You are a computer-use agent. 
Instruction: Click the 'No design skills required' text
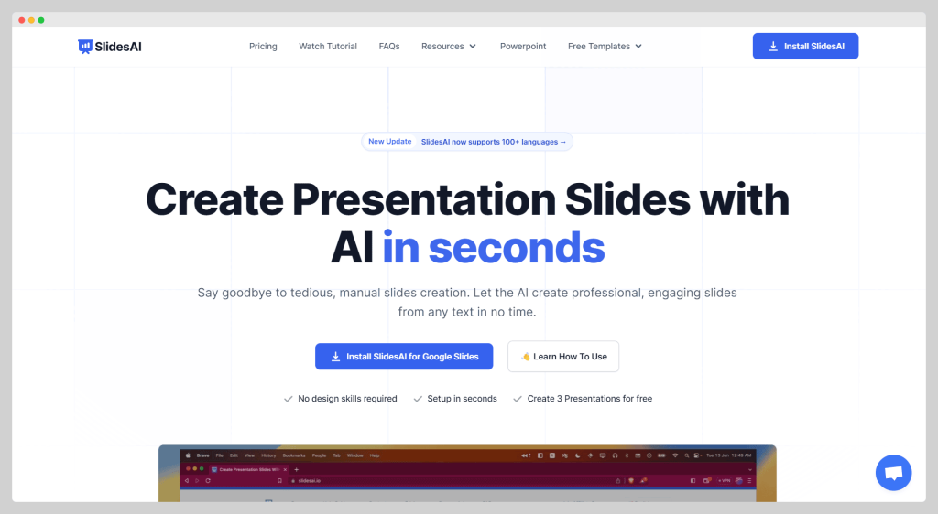click(x=347, y=398)
